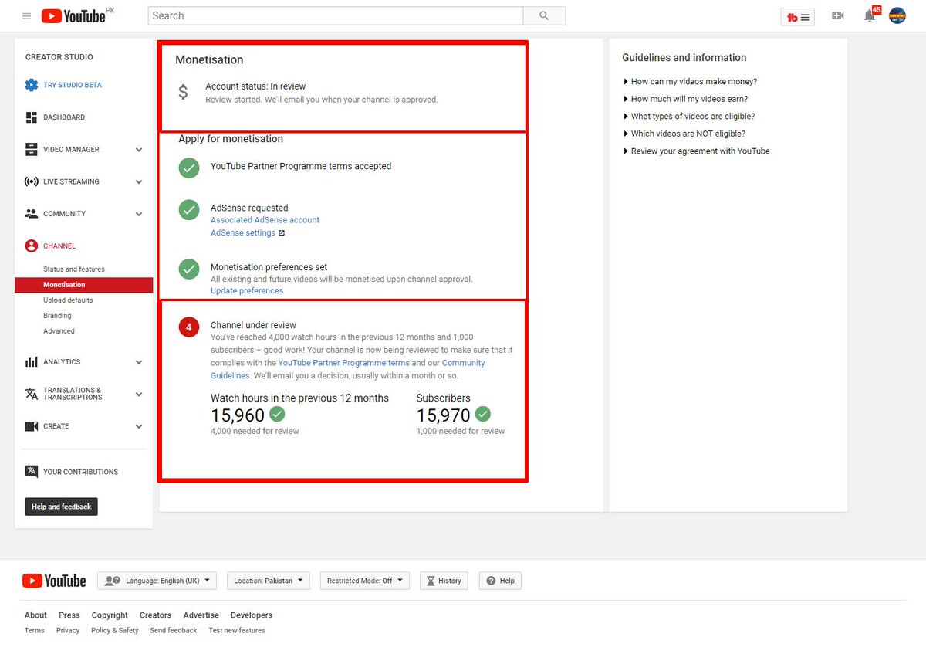The image size is (926, 654).
Task: Click the YouTube logo in header
Action: pos(73,15)
